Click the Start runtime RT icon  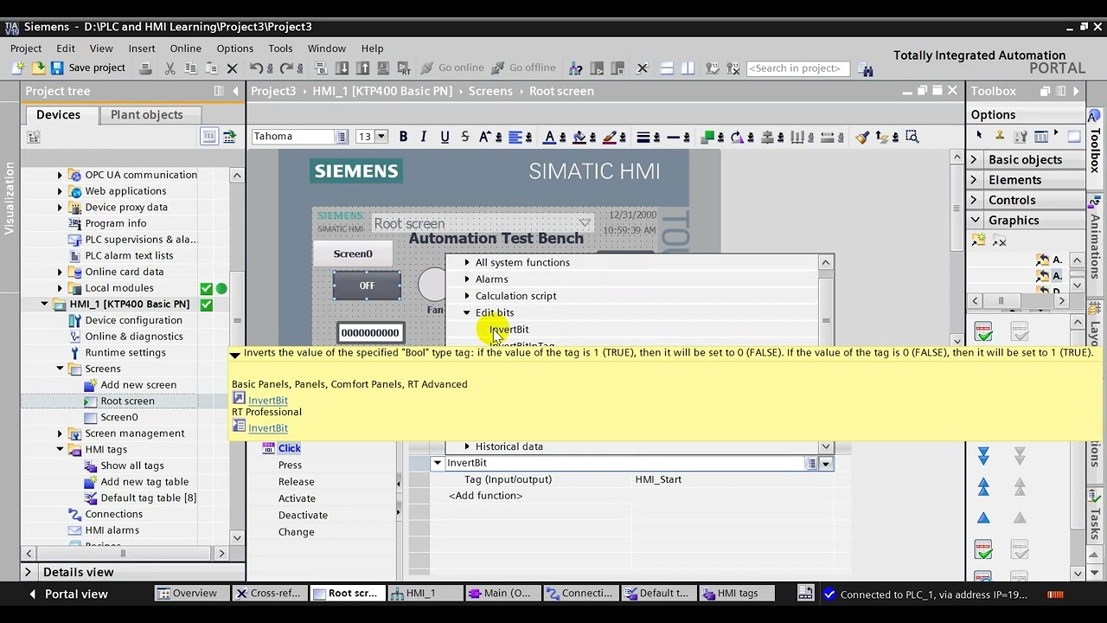click(x=404, y=67)
